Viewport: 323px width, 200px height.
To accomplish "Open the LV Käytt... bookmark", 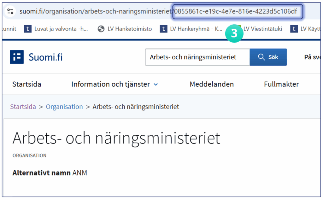I will [x=306, y=29].
